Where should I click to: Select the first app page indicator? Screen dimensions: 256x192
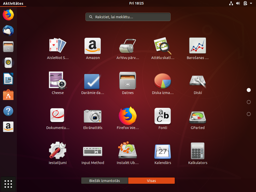(249, 90)
